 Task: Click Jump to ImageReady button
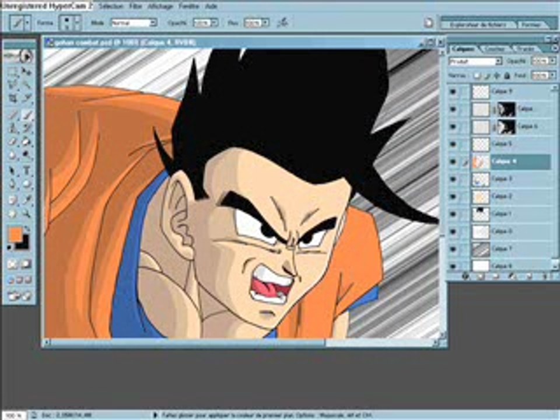(19, 296)
